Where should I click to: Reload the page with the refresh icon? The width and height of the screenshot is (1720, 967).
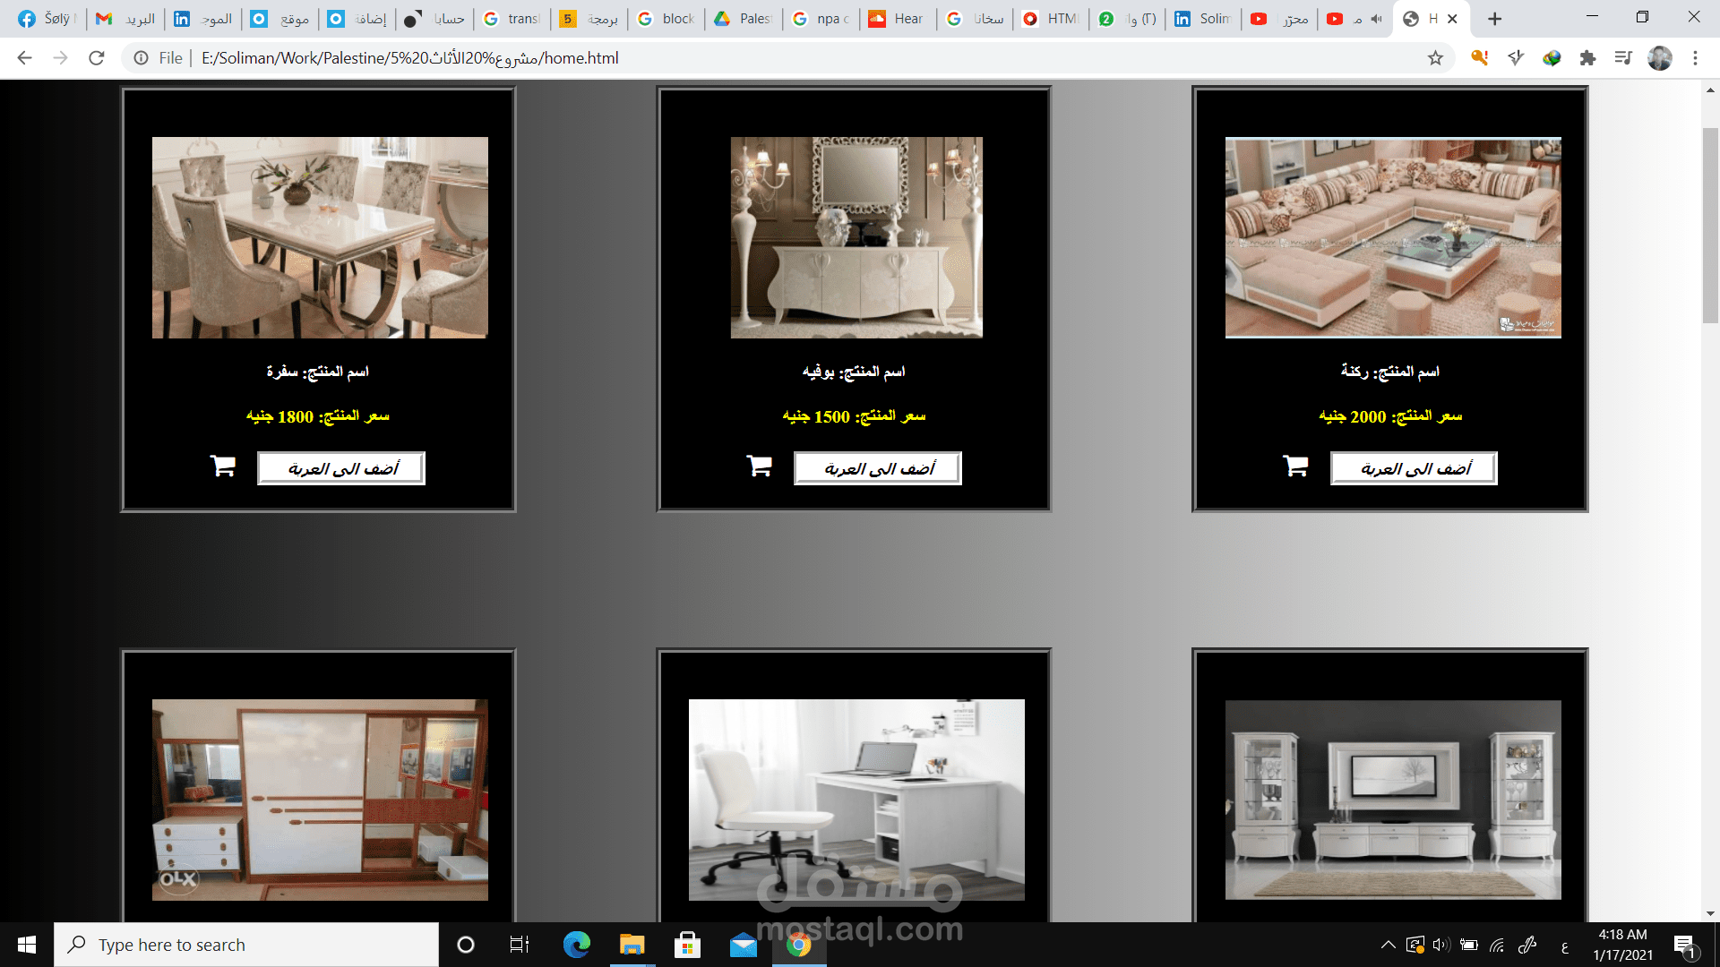click(97, 58)
